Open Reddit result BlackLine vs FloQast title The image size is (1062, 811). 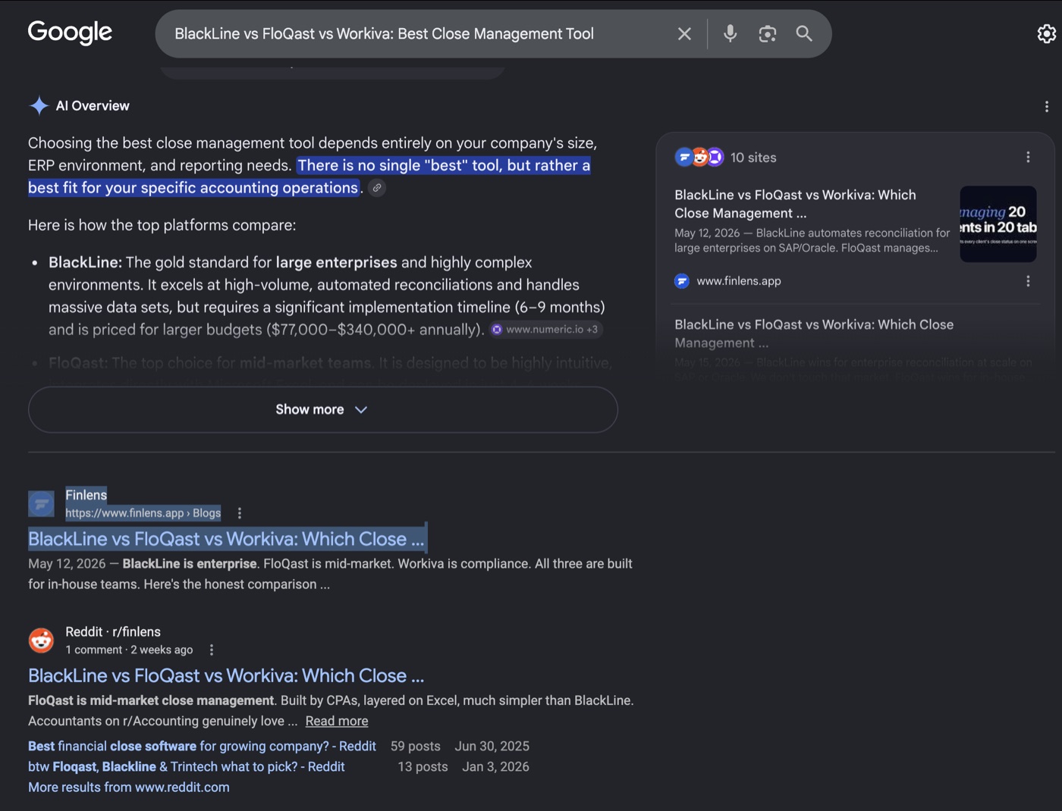click(x=226, y=676)
